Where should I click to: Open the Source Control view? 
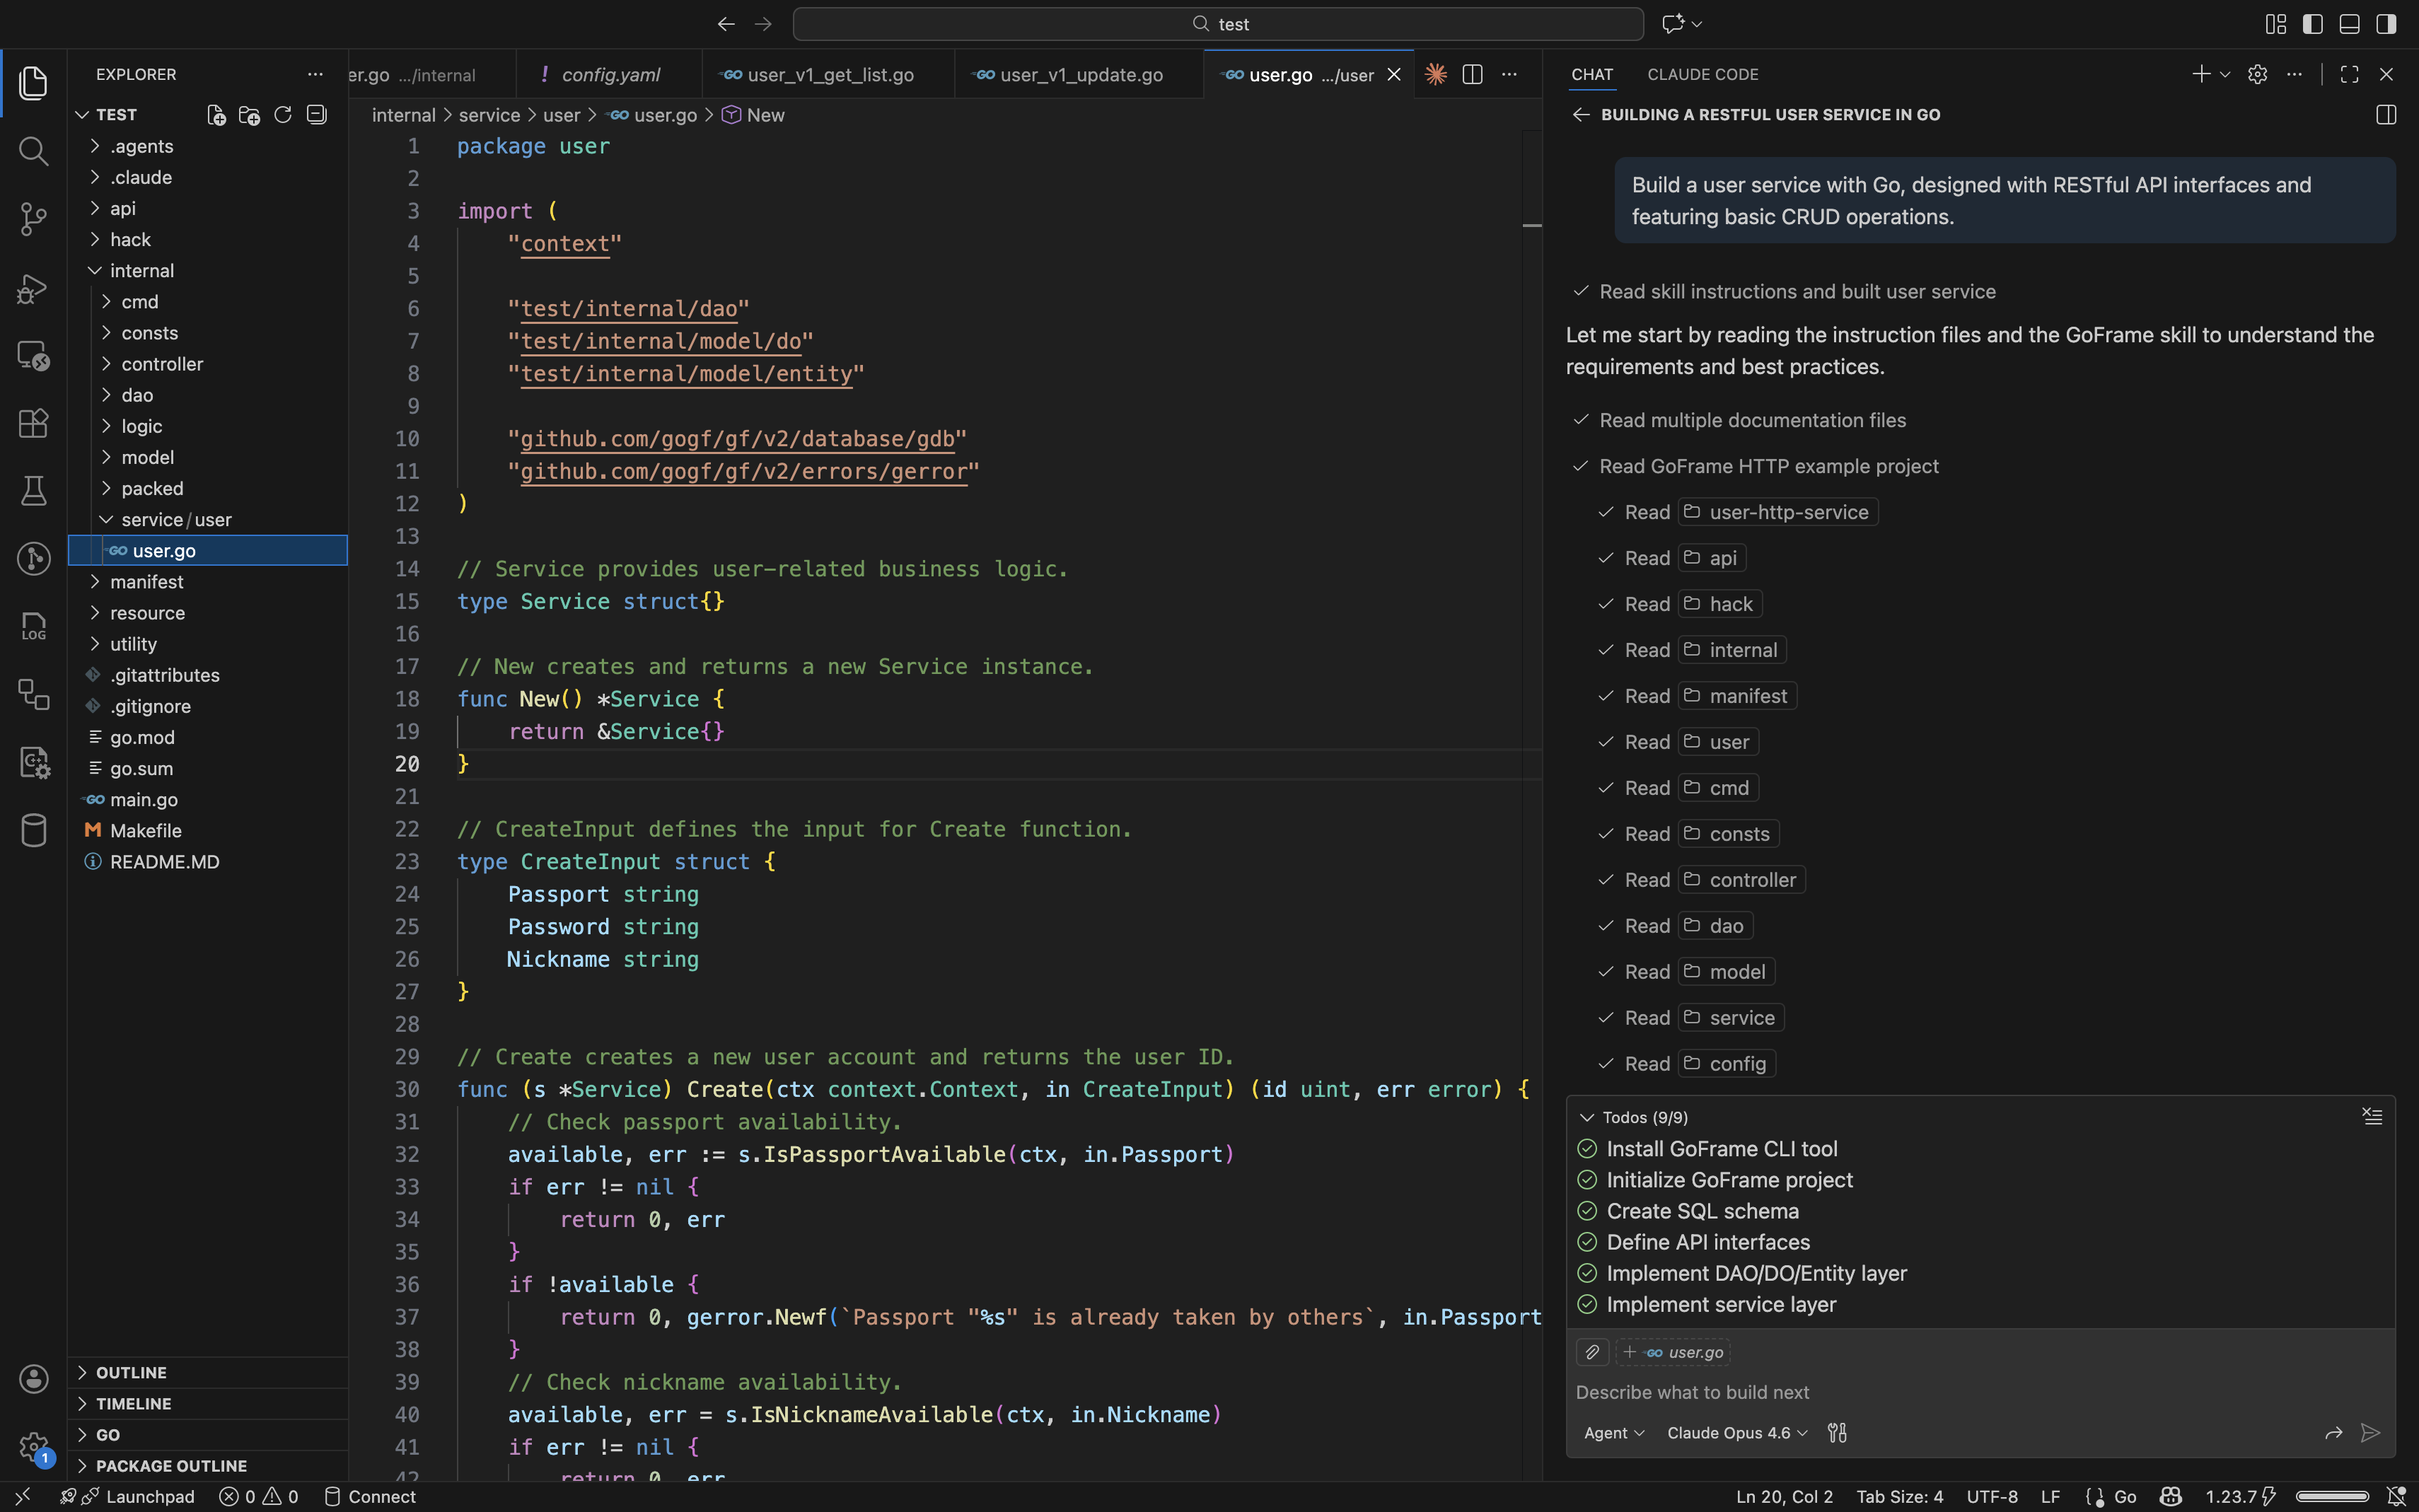point(33,219)
